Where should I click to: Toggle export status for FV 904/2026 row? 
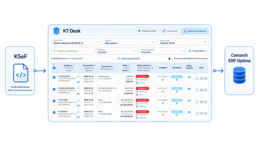click(x=189, y=100)
